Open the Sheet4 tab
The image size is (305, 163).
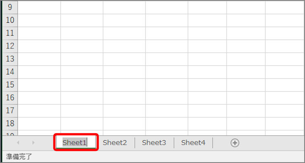tap(193, 143)
